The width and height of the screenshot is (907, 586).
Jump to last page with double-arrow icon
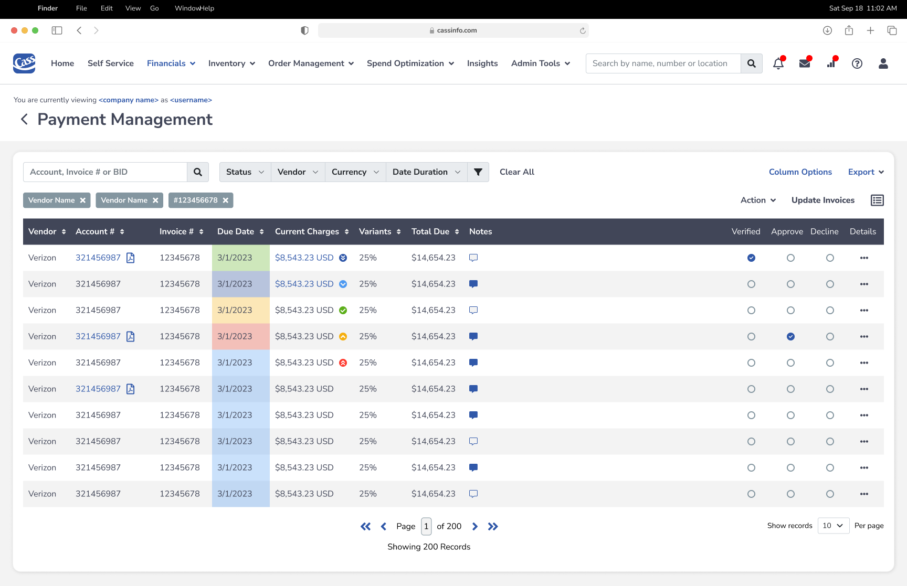[492, 526]
